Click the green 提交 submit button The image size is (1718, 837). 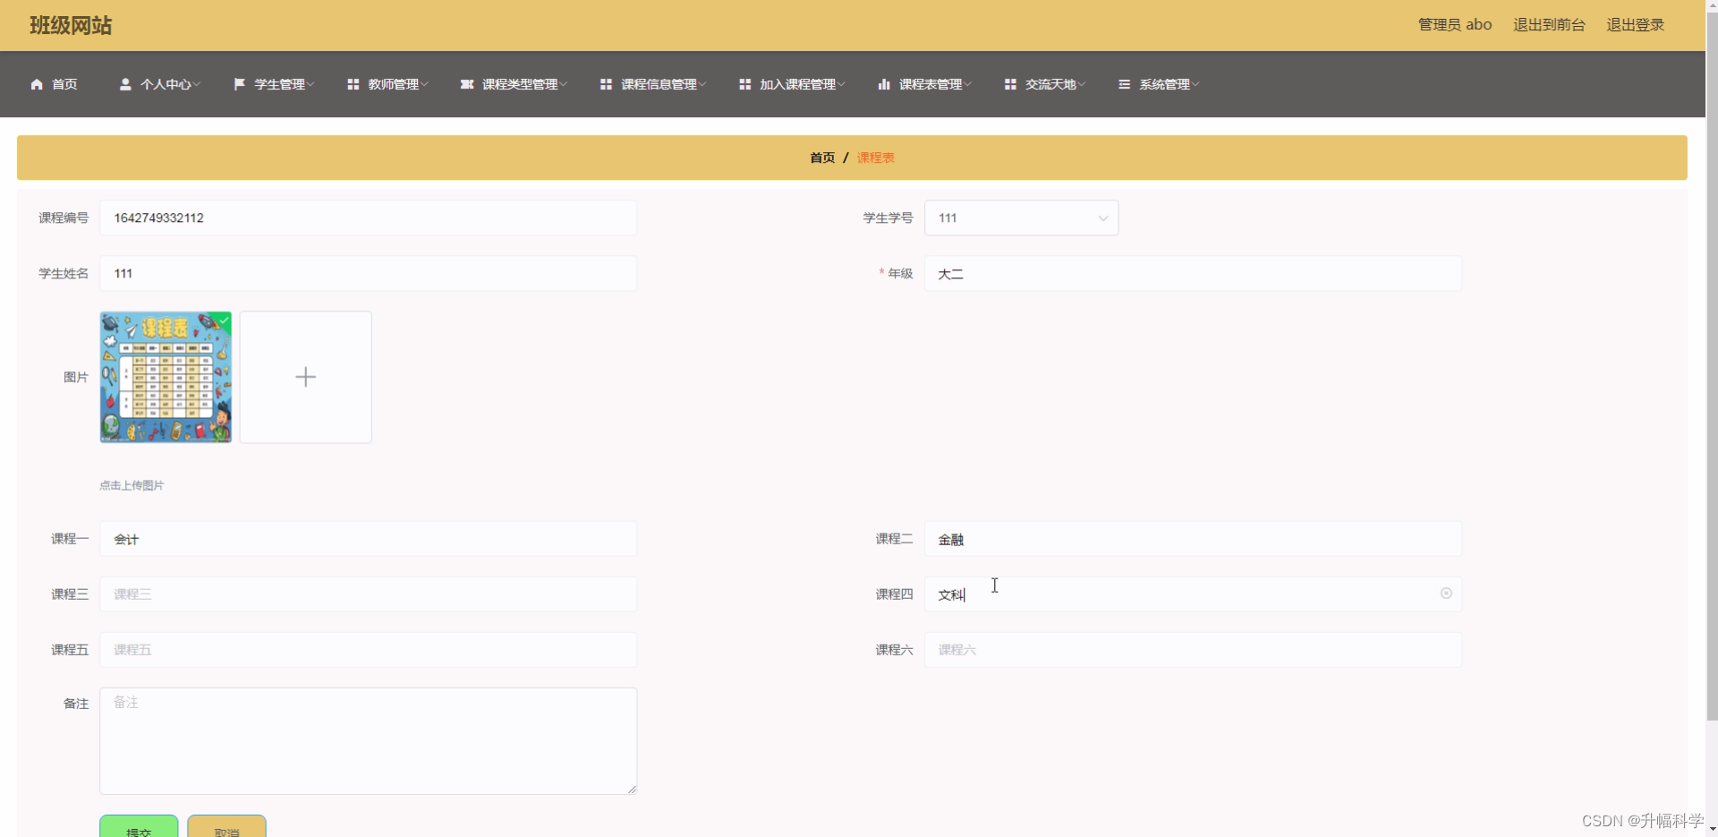(138, 830)
